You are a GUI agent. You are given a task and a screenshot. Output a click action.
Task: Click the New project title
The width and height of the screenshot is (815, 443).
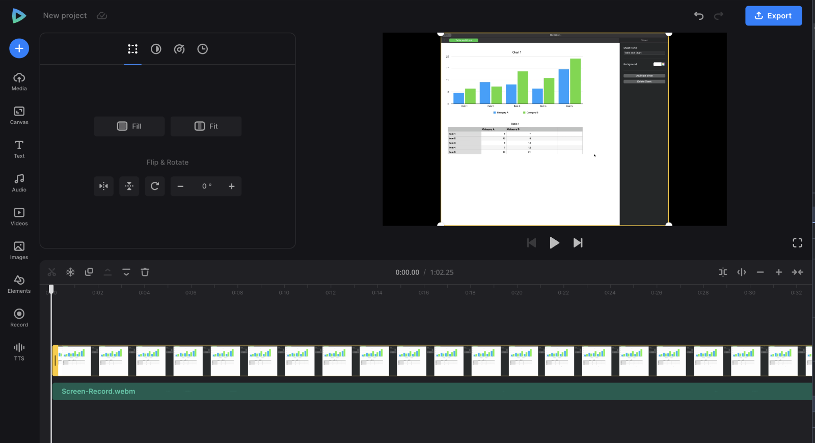[x=65, y=16]
